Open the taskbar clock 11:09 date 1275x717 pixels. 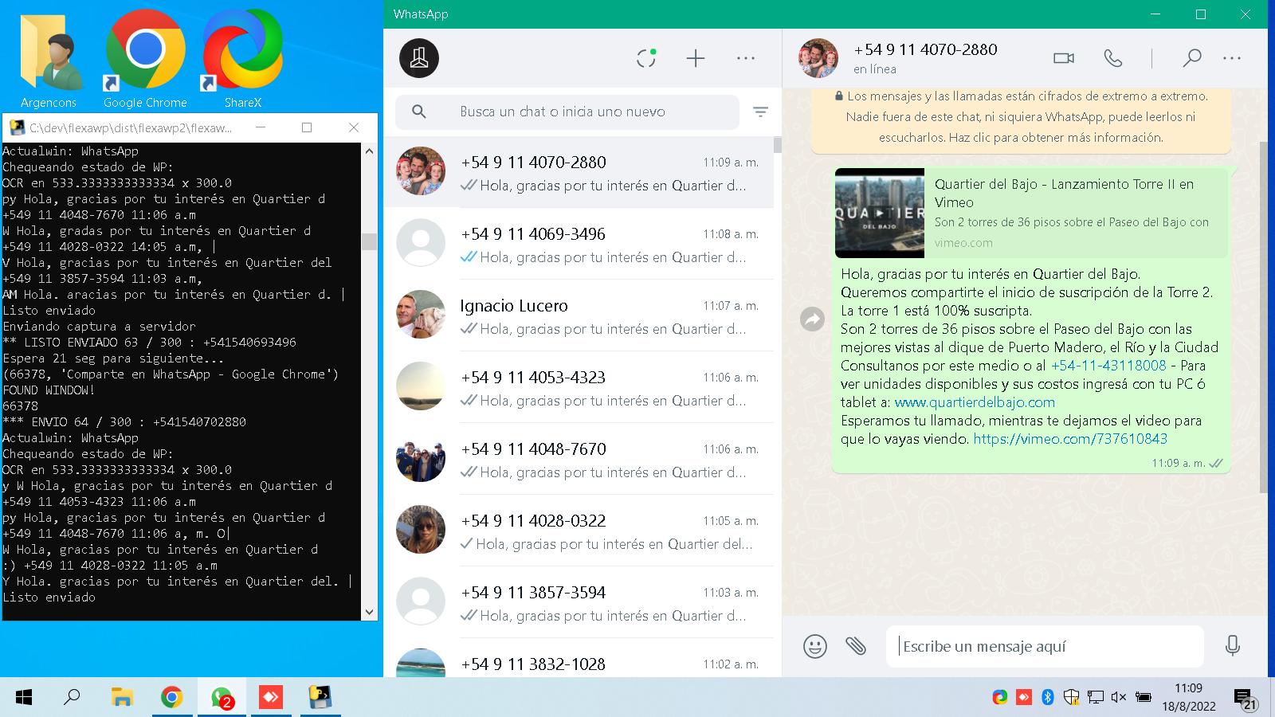point(1188,697)
